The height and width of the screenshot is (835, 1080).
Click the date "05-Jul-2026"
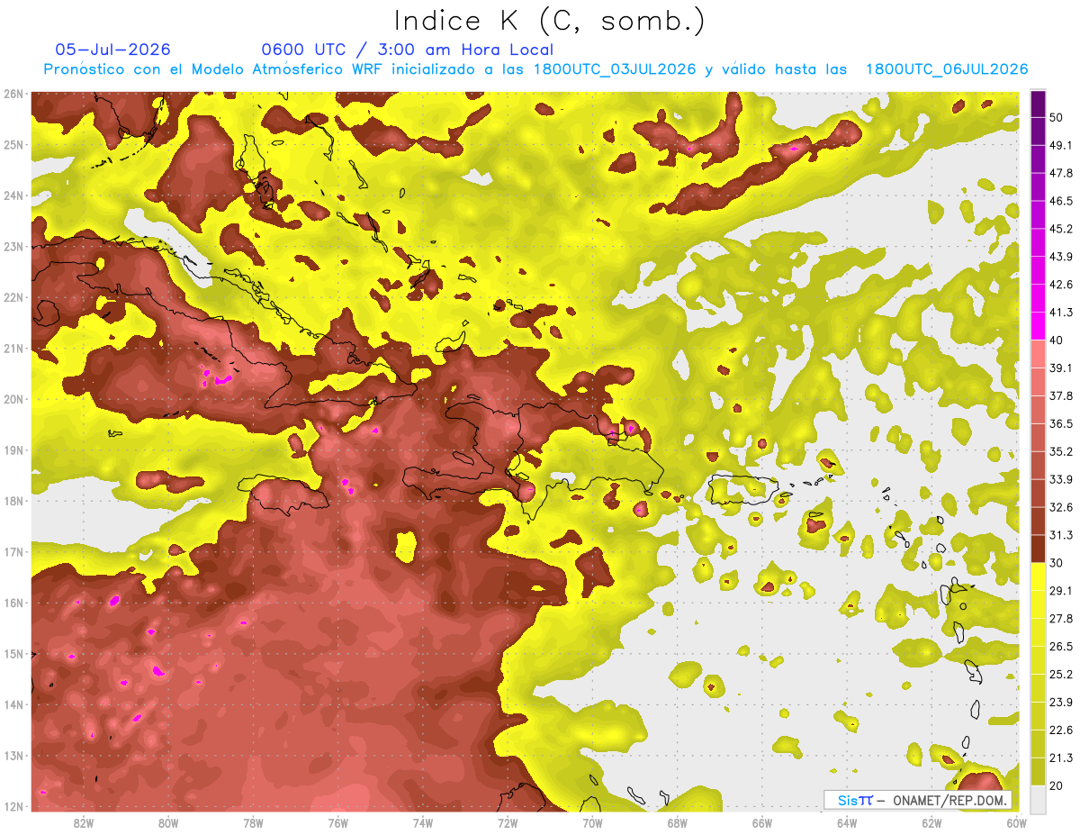click(x=112, y=50)
